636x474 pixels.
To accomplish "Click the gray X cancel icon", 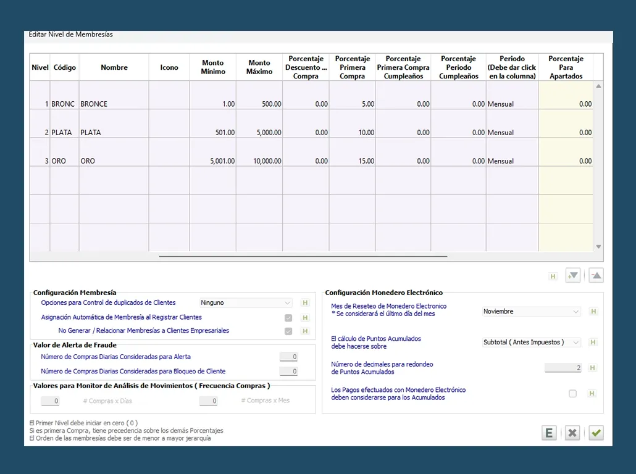I will [572, 433].
